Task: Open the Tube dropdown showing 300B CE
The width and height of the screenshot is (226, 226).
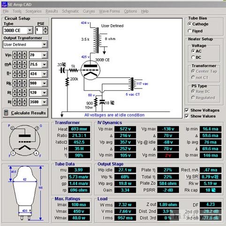Action: (30, 30)
